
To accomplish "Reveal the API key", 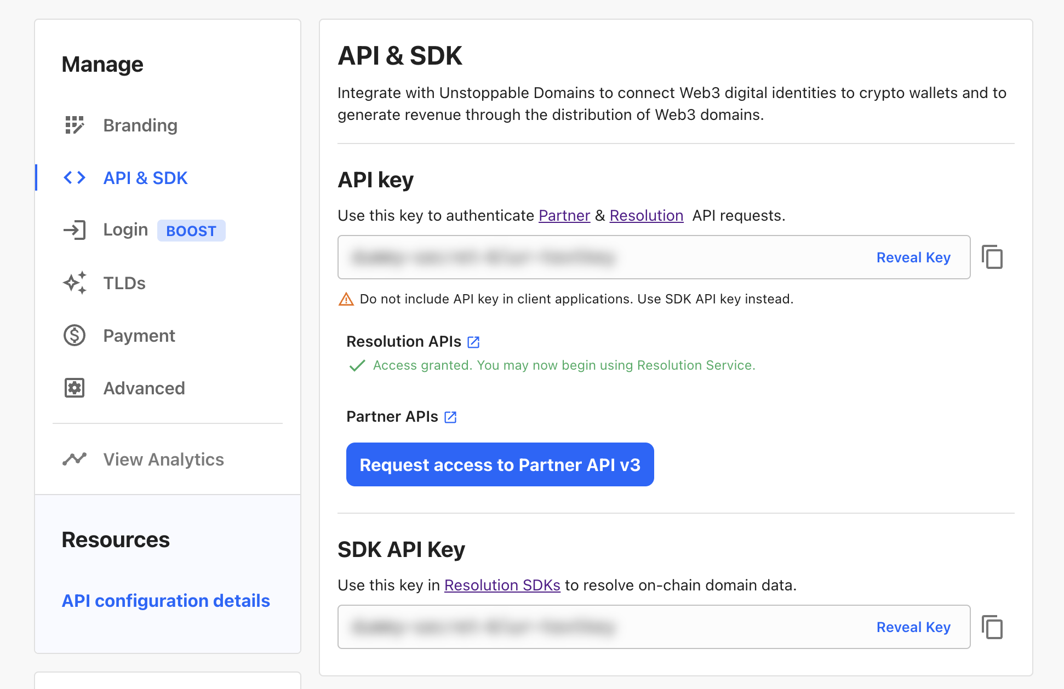I will click(x=913, y=257).
